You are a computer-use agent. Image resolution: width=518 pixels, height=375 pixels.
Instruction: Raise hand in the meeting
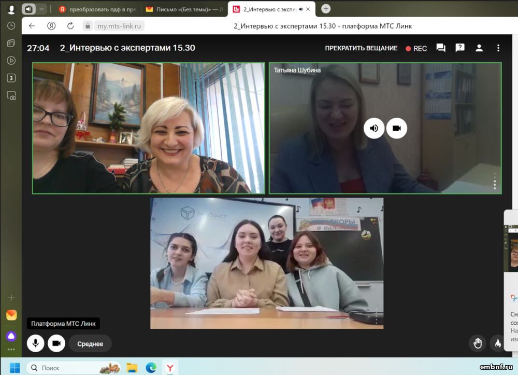coord(478,343)
